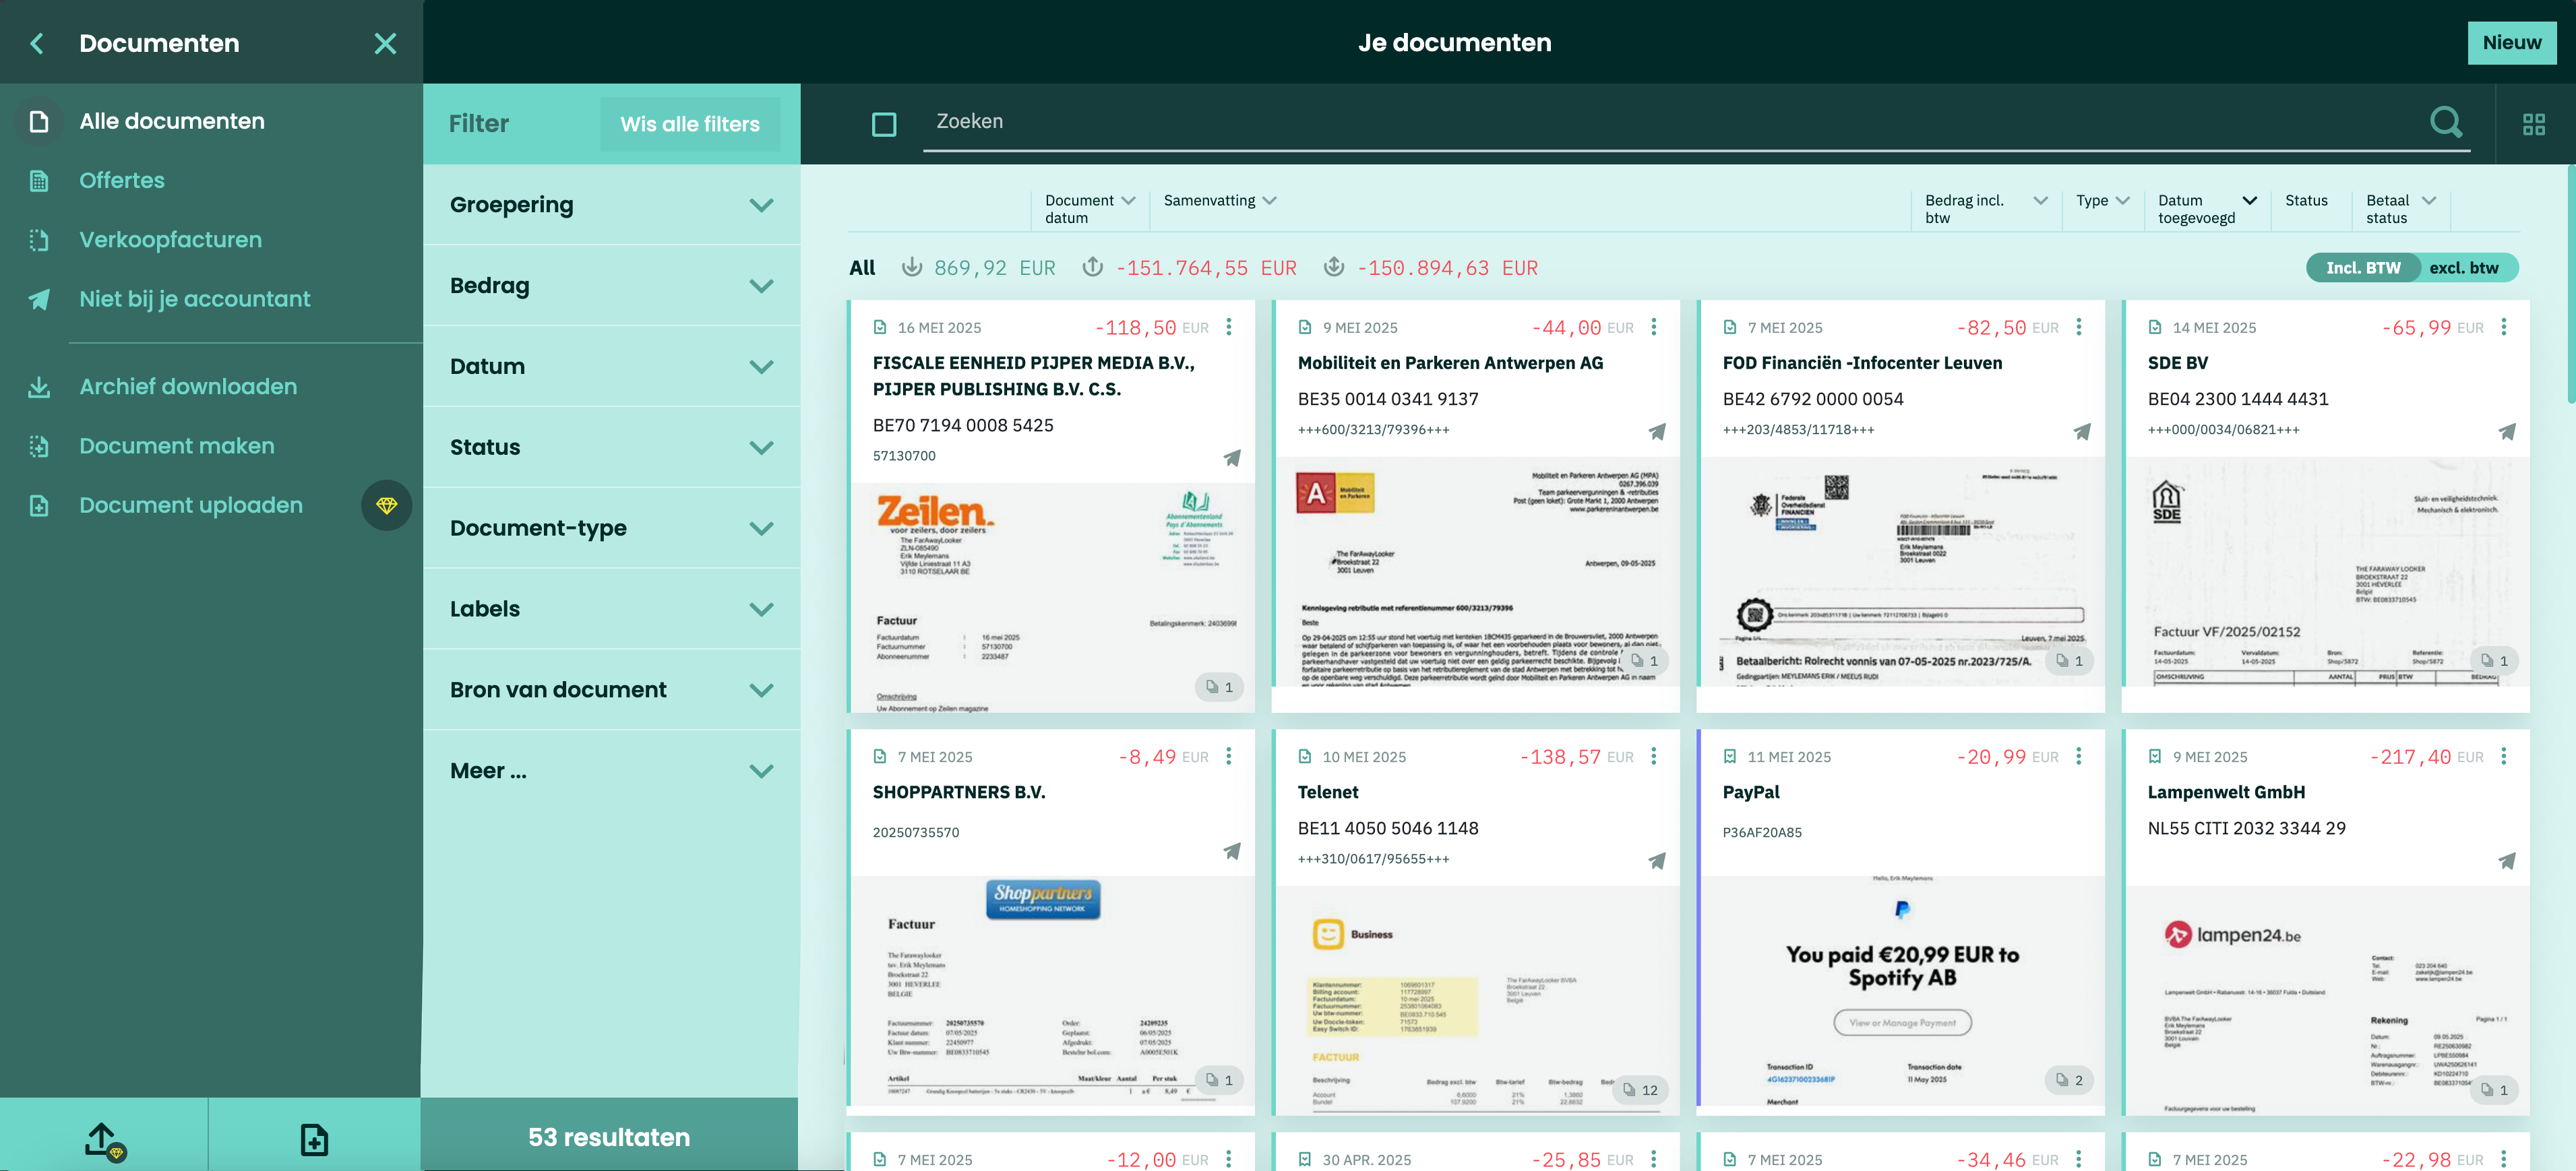Open Verkoopfacturen in the sidebar
Viewport: 2576px width, 1171px height.
(170, 240)
